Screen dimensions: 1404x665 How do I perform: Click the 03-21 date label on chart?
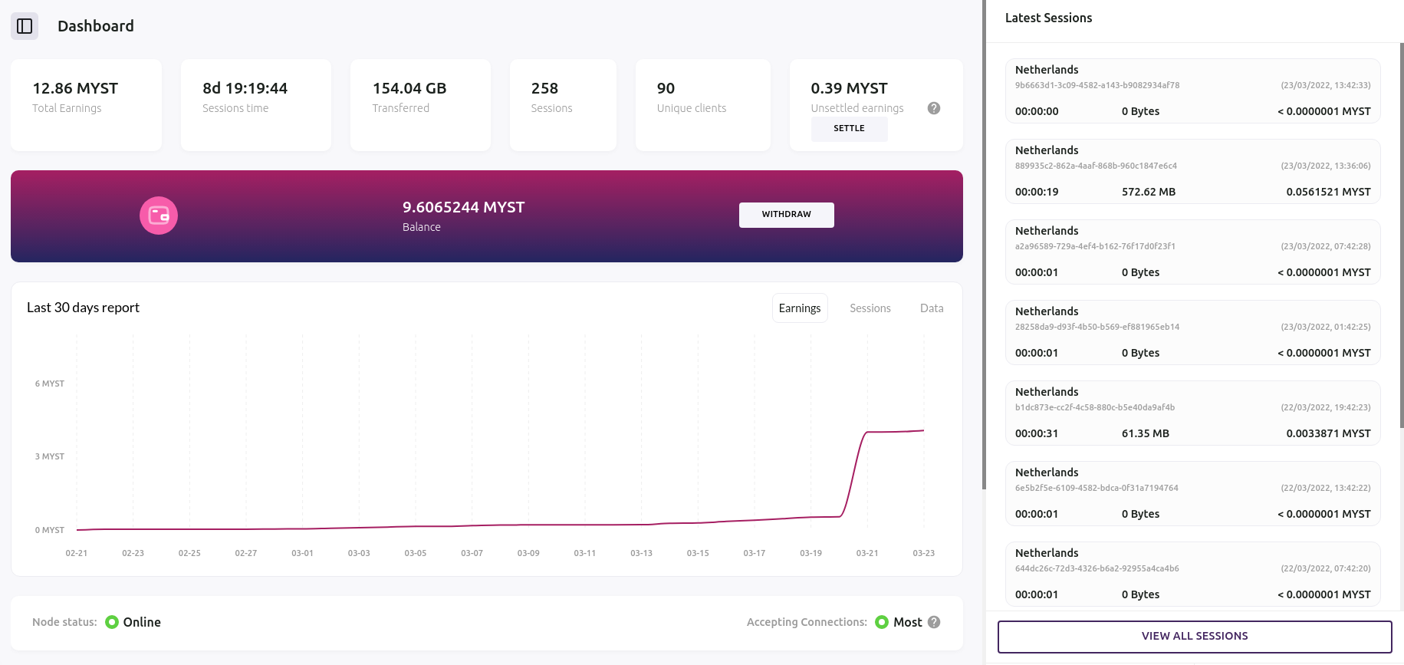click(867, 553)
